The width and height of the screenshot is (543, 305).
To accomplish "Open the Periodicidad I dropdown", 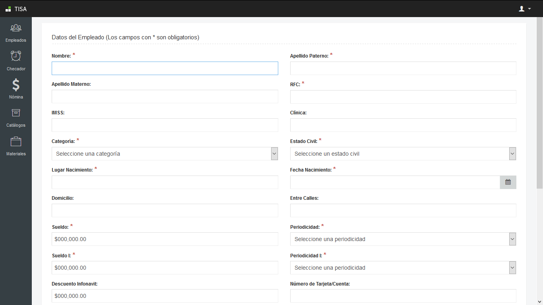I will [x=403, y=268].
